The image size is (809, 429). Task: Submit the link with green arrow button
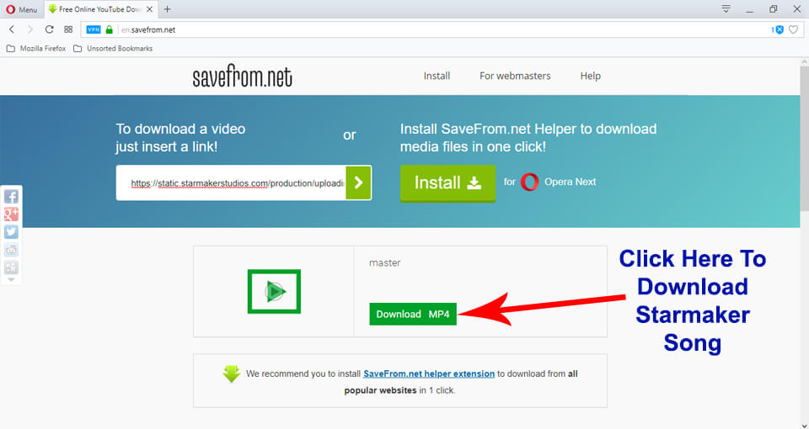pos(359,183)
